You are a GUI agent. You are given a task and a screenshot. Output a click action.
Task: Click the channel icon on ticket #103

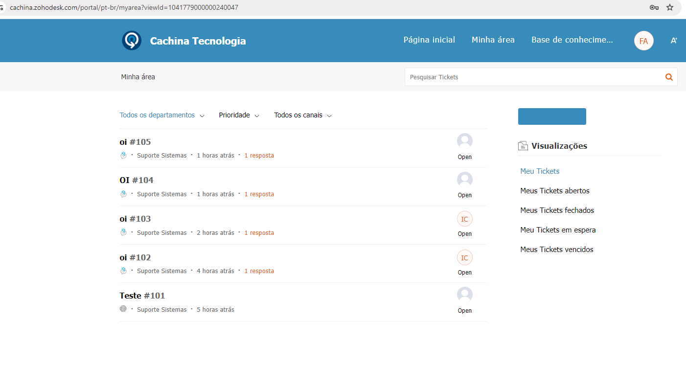point(123,232)
